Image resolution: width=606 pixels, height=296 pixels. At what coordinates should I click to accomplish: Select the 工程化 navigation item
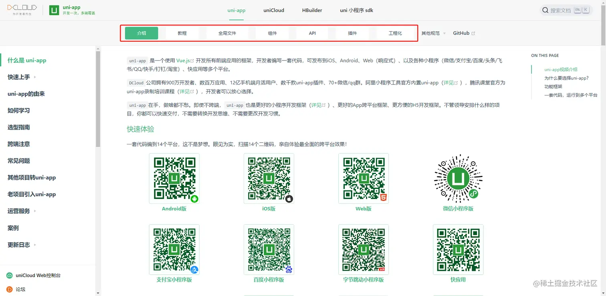pos(395,33)
